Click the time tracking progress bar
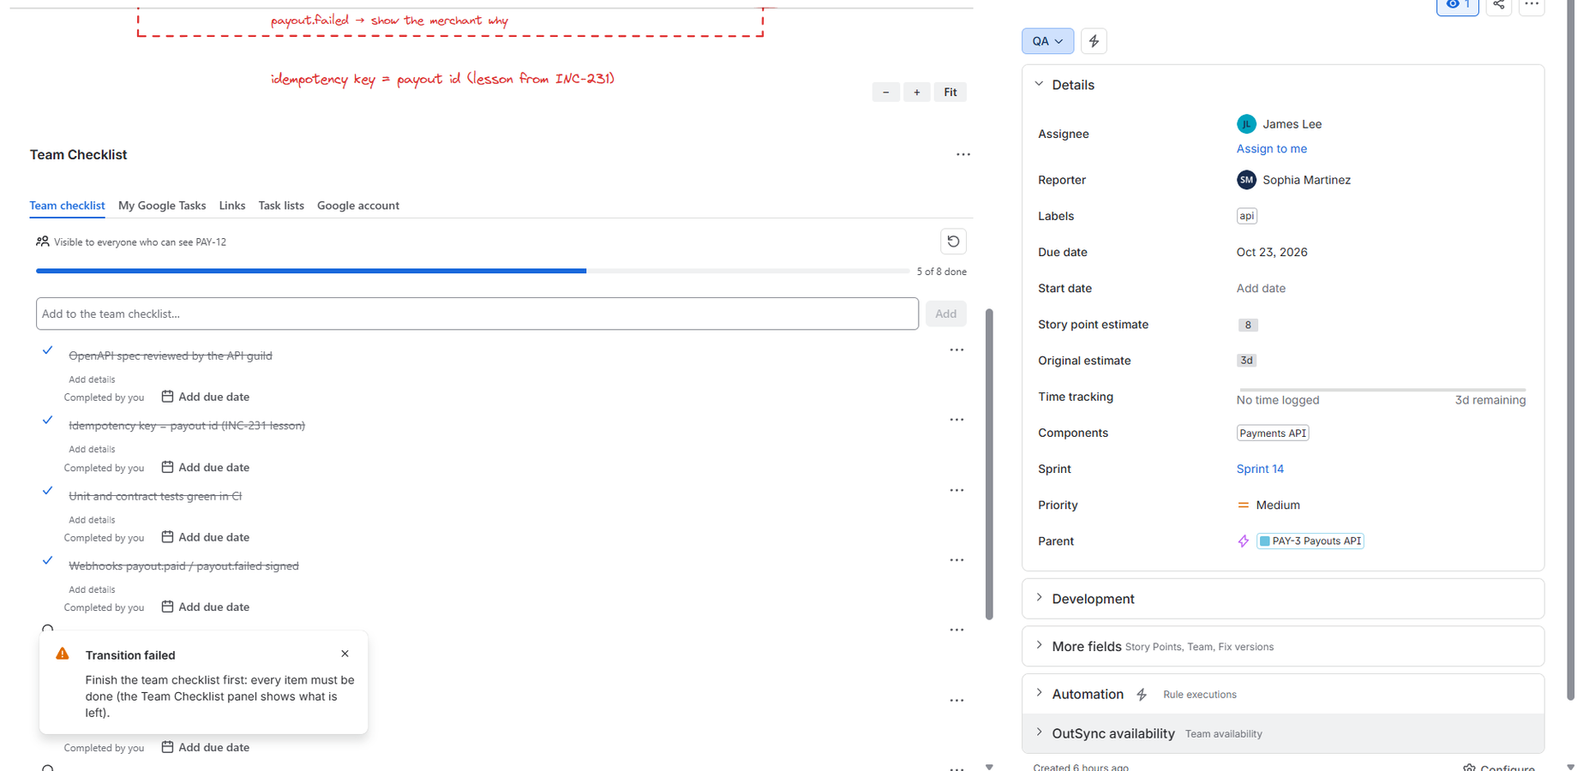 pyautogui.click(x=1382, y=390)
